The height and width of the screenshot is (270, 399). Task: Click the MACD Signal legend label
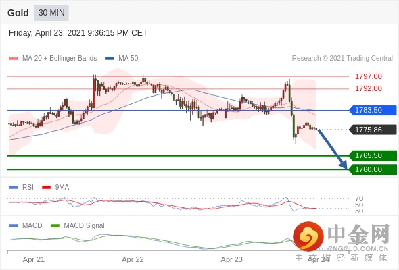(x=85, y=225)
